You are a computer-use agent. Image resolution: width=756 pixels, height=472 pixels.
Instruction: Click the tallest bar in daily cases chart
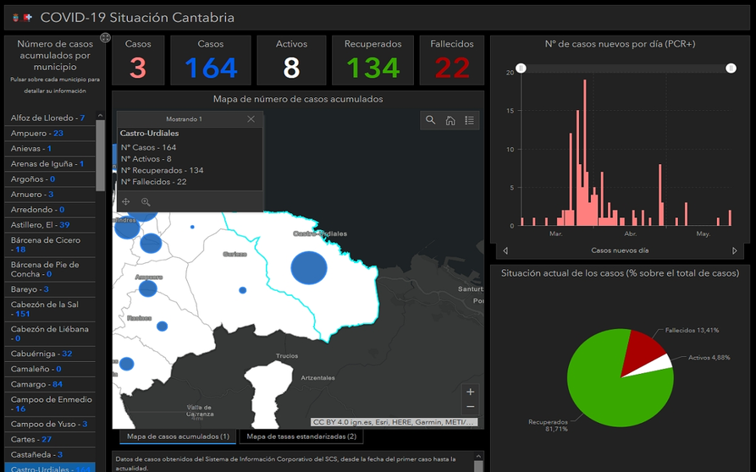[585, 152]
